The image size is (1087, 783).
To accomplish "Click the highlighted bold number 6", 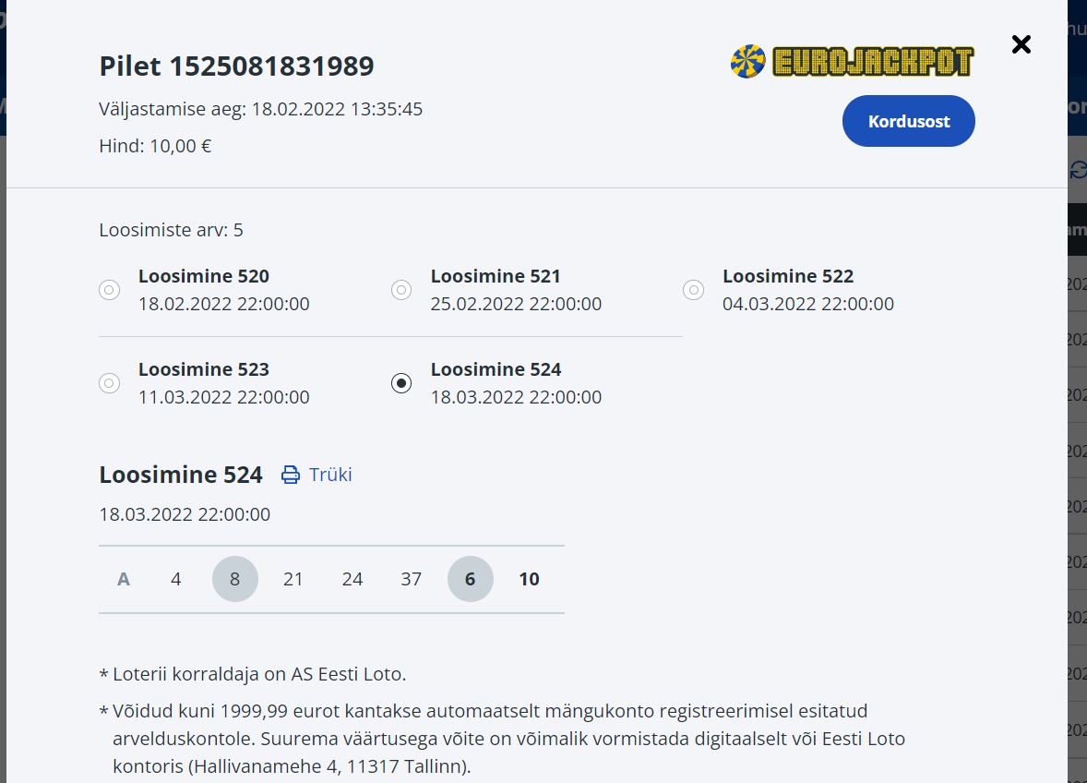I will [470, 579].
